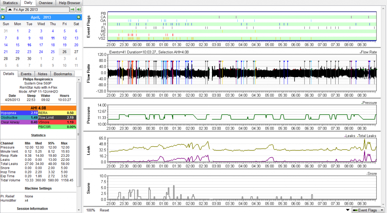
Task: Show previous month in the calendar
Action: pyautogui.click(x=3, y=17)
